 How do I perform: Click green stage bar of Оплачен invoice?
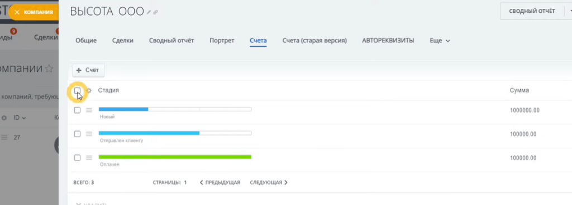point(175,157)
